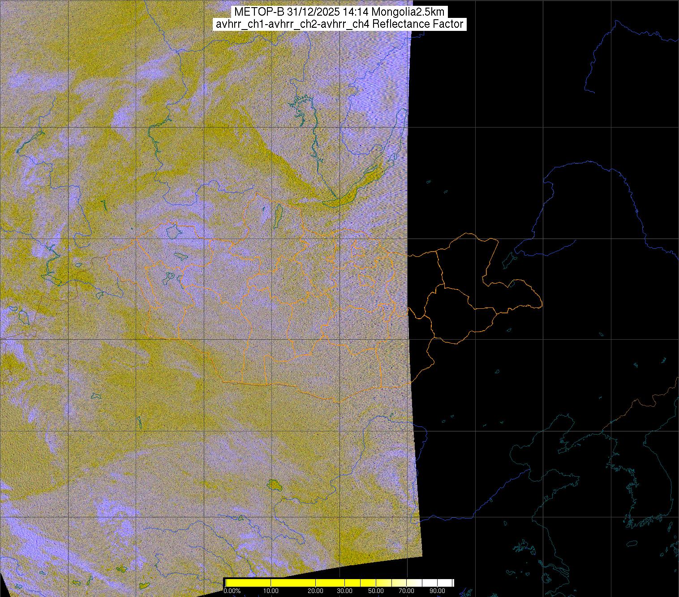Click the green-filled lake near the bottom center
Image resolution: width=679 pixels, height=597 pixels.
coord(273,484)
